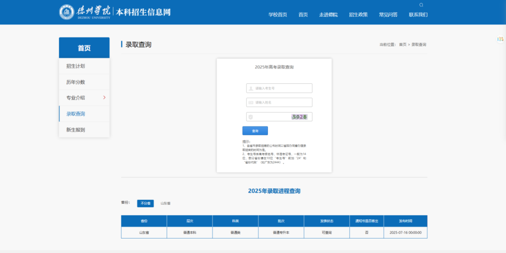Click the blue 查询 button
The height and width of the screenshot is (253, 506).
tap(255, 131)
